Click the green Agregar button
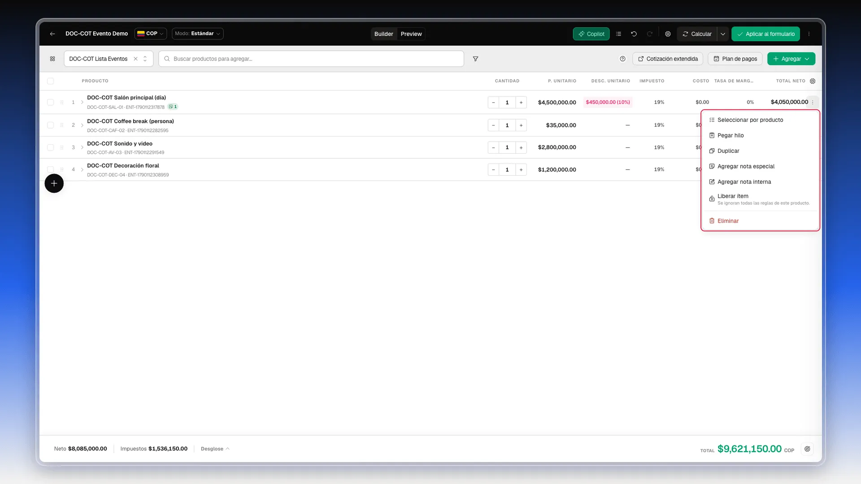 click(x=791, y=59)
